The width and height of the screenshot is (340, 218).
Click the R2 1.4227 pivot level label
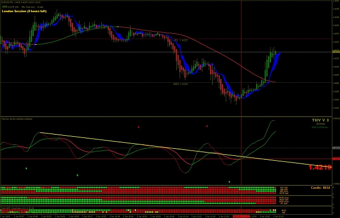pyautogui.click(x=181, y=40)
